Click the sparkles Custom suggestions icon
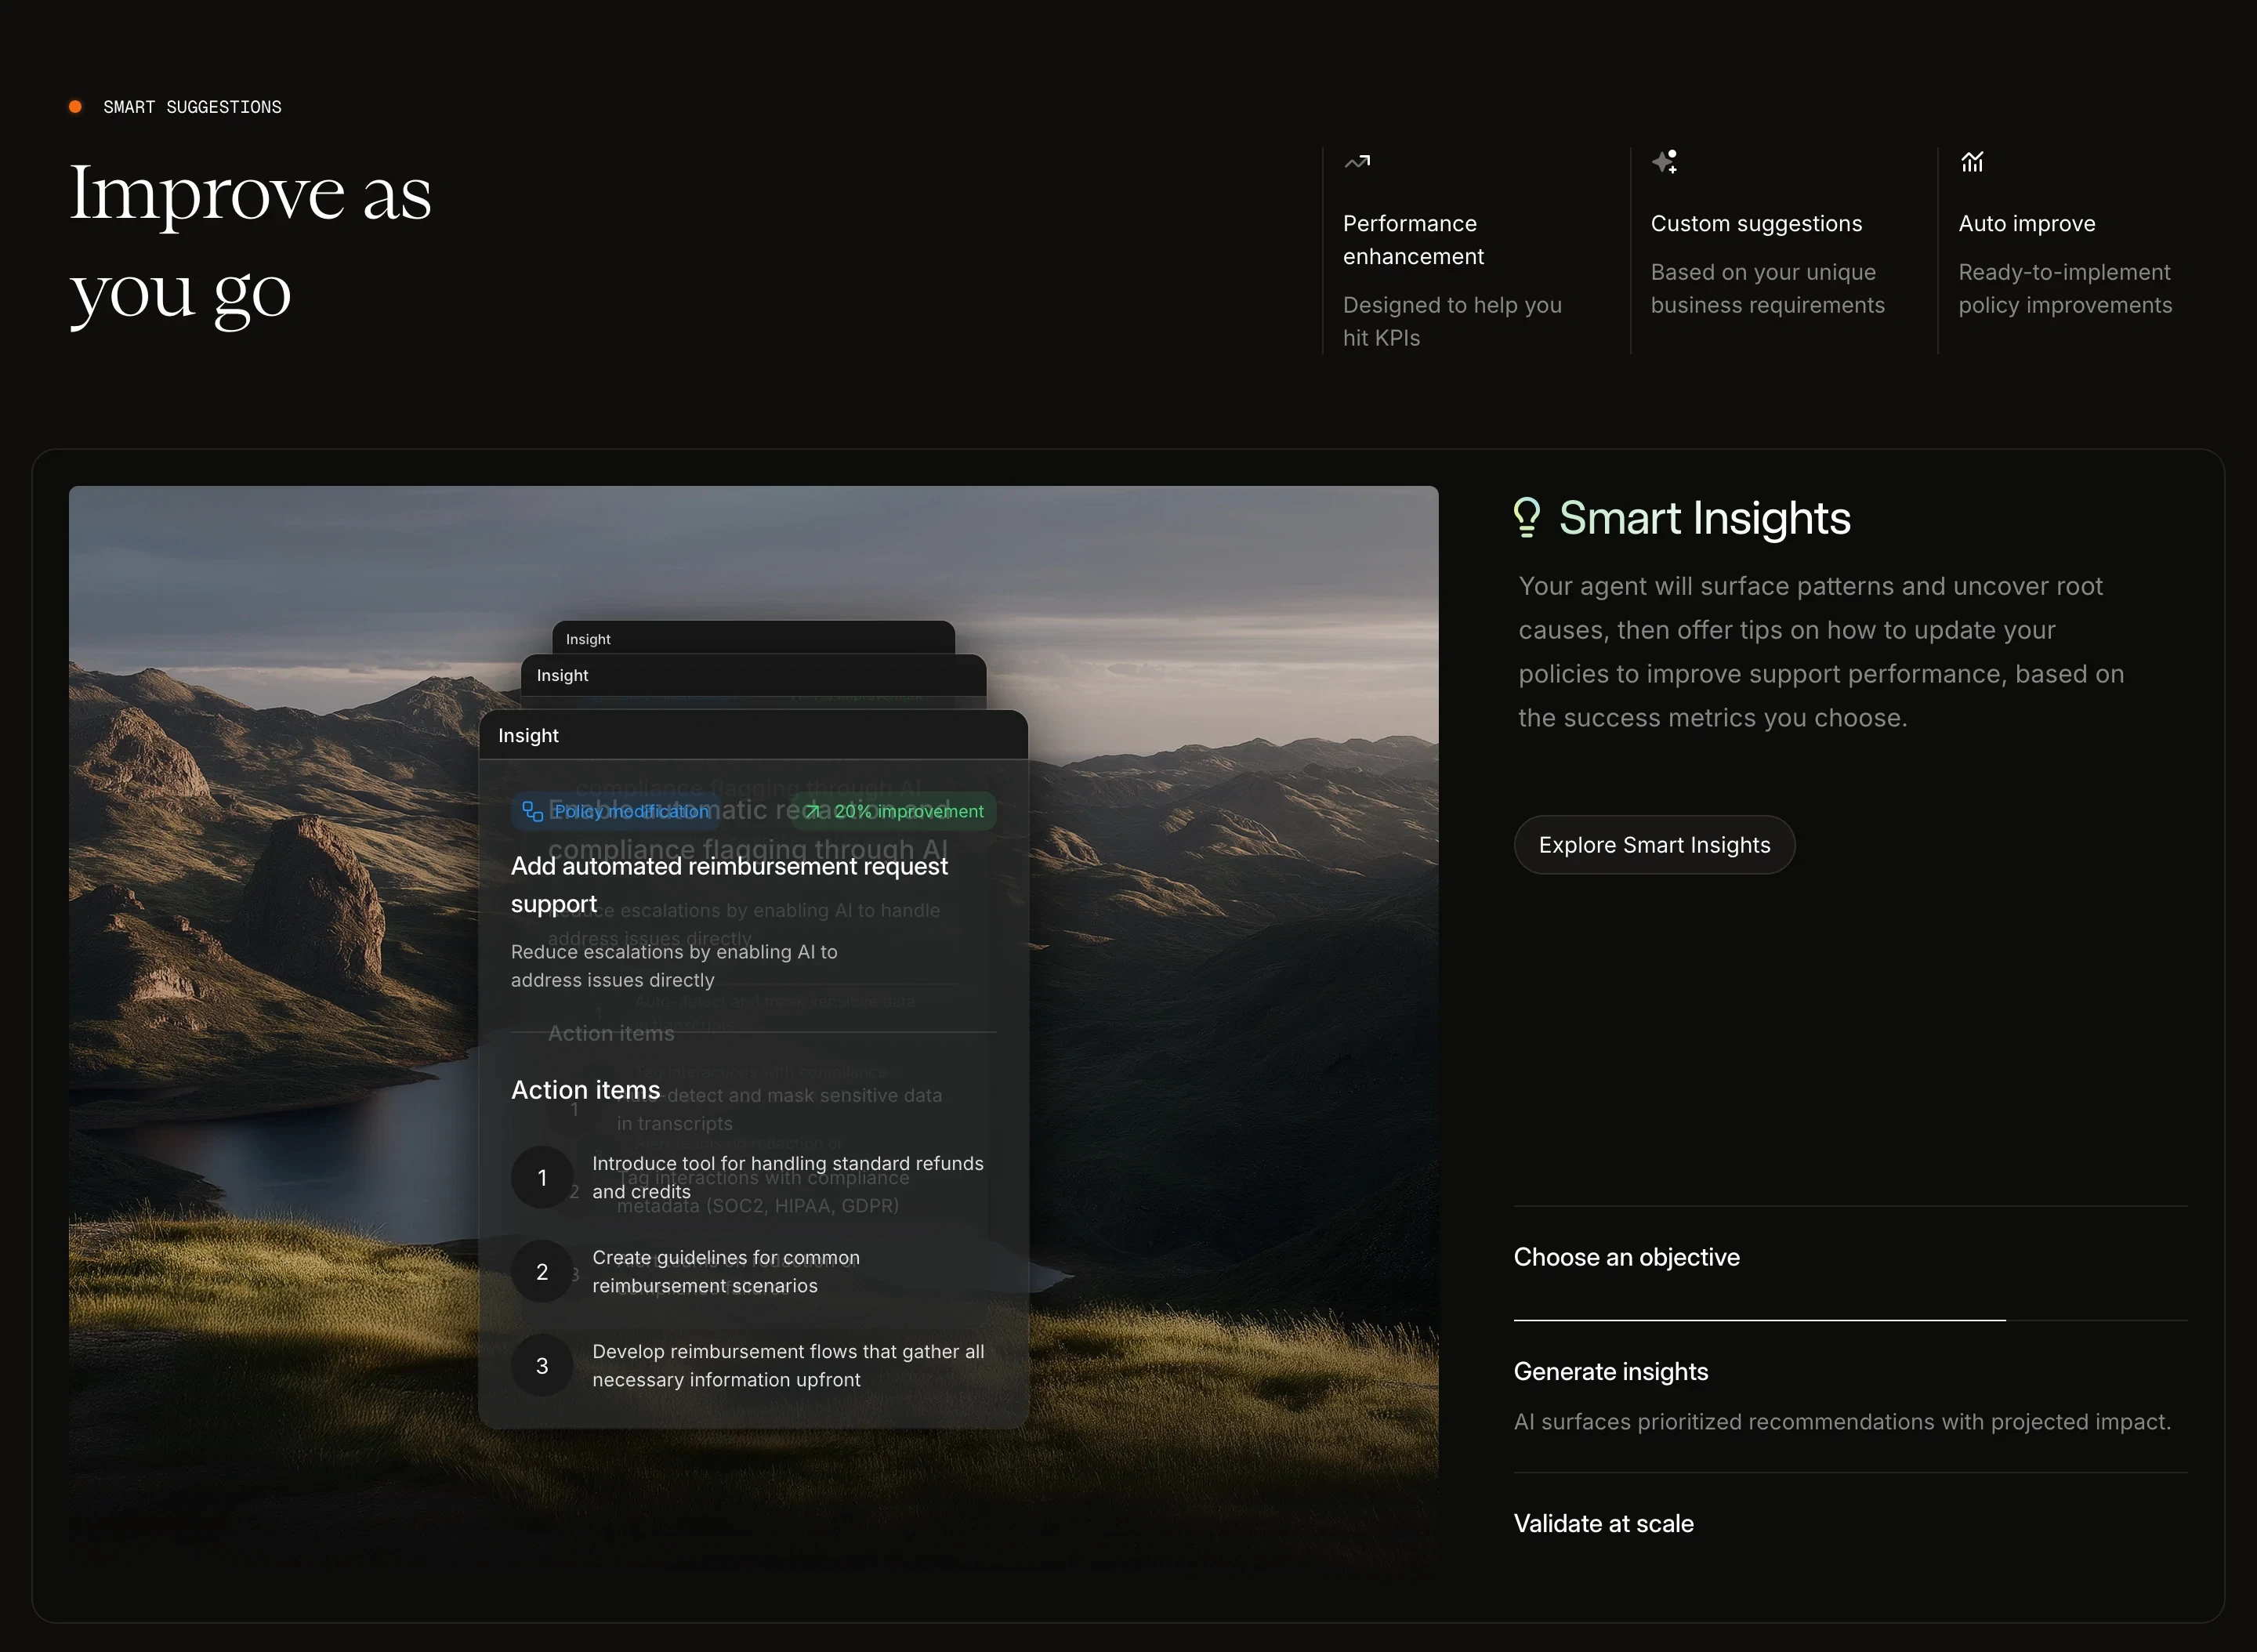This screenshot has width=2257, height=1652. coord(1665,162)
